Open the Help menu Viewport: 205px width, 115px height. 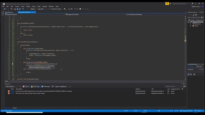57,6
